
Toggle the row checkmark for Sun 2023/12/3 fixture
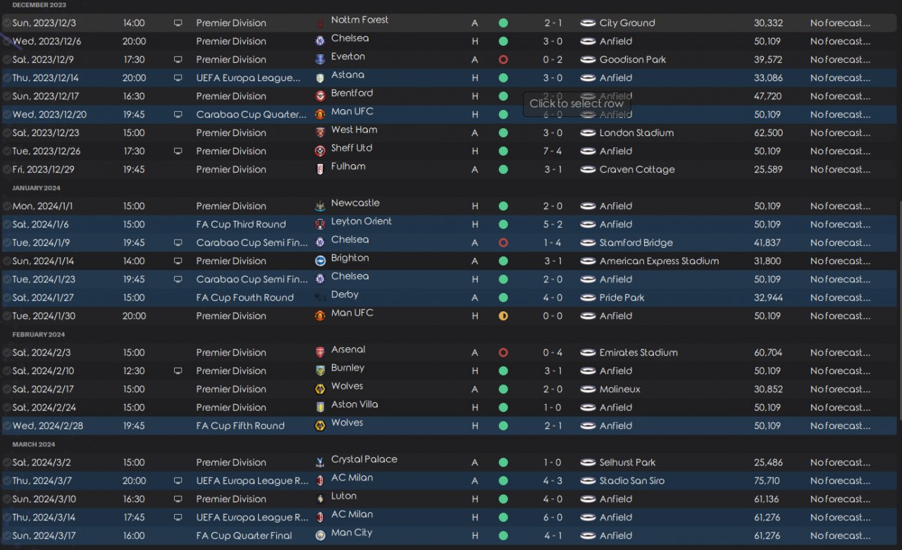(6, 23)
